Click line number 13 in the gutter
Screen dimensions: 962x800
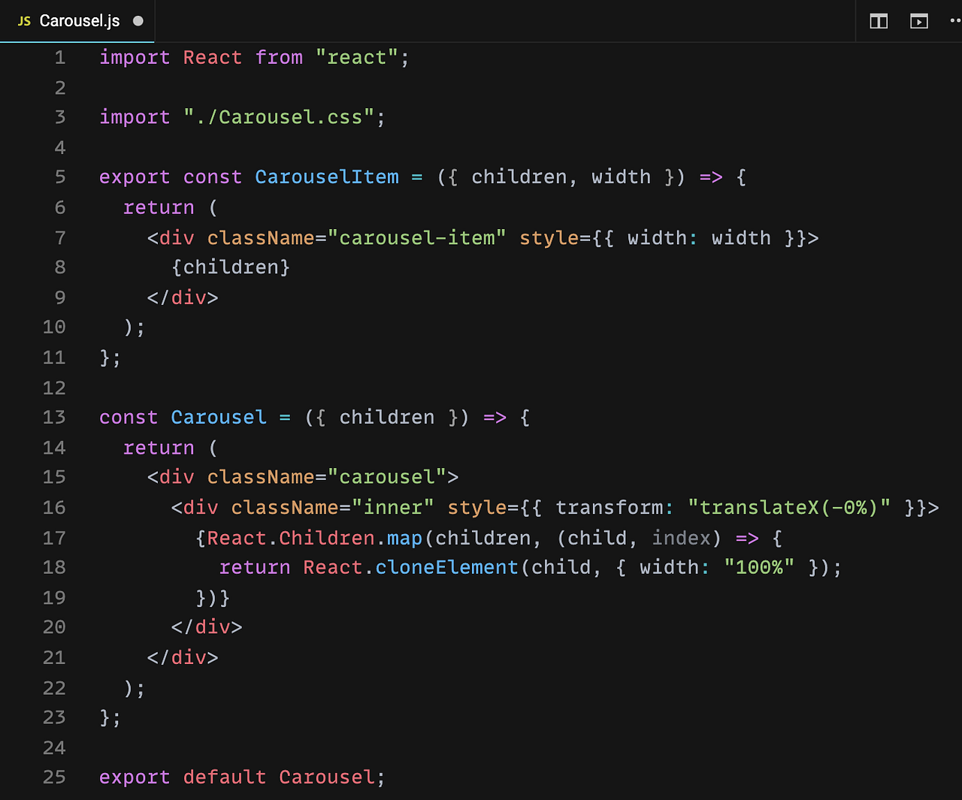[53, 417]
